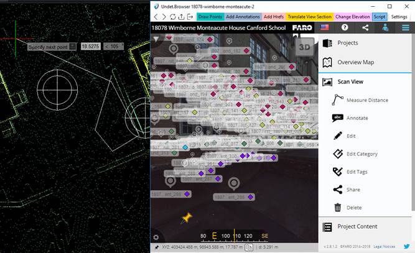
Task: Click the angle input showing < 105
Action: click(x=114, y=47)
